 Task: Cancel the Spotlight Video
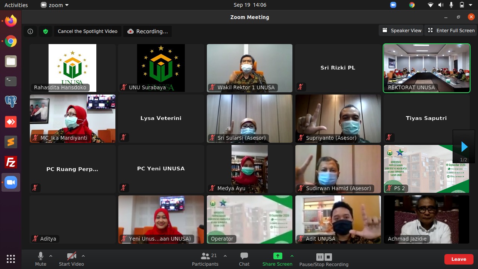(x=88, y=31)
